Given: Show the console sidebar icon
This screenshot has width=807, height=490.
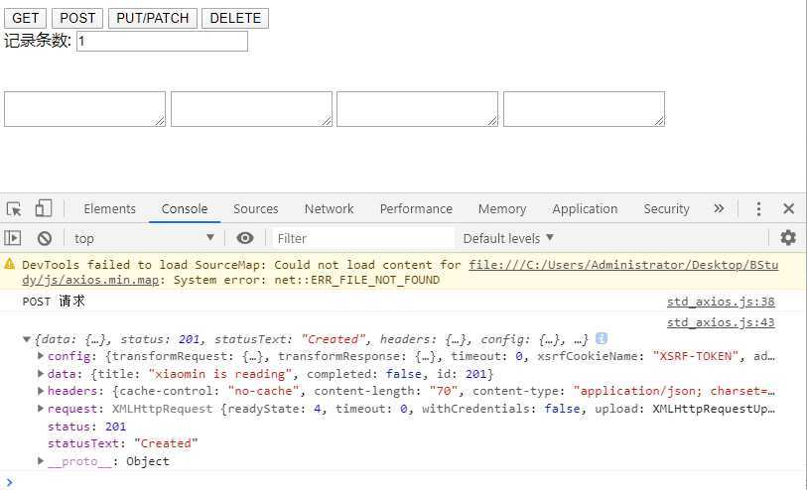Looking at the screenshot, I should click(13, 238).
